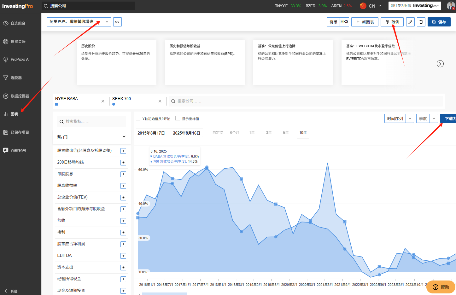Click the 帮助 help button
Viewport: 456px width, 295px height.
[441, 287]
